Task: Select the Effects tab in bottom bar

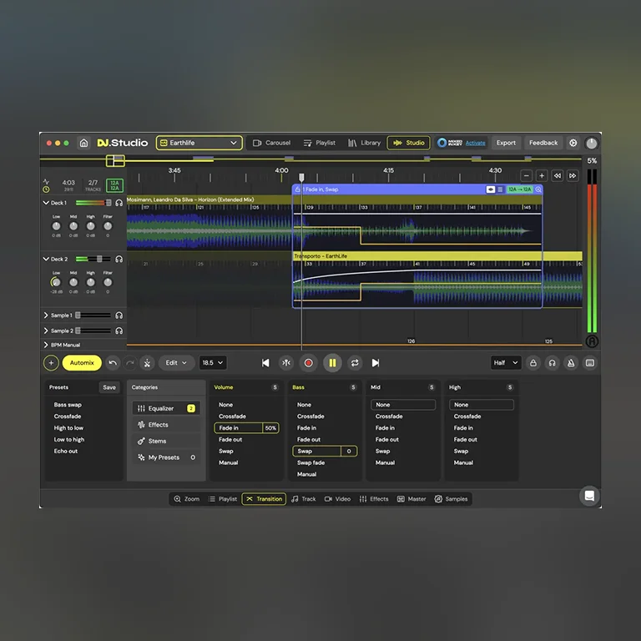Action: [374, 499]
